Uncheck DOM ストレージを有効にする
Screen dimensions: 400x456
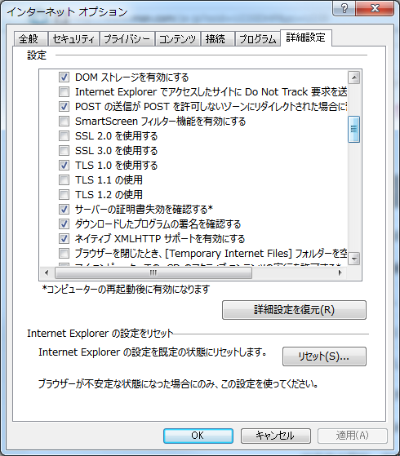pos(64,77)
